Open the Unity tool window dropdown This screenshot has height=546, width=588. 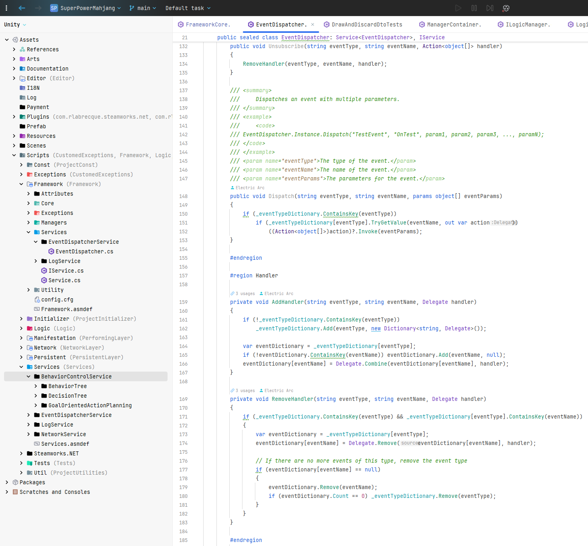click(14, 24)
